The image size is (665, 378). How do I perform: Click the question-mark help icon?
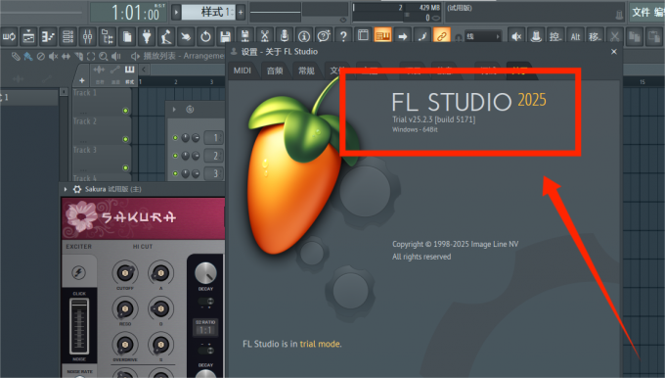coord(343,36)
